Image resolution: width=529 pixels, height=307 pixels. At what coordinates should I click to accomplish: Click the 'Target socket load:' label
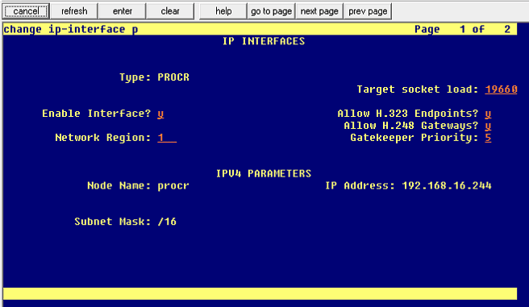[x=418, y=89]
